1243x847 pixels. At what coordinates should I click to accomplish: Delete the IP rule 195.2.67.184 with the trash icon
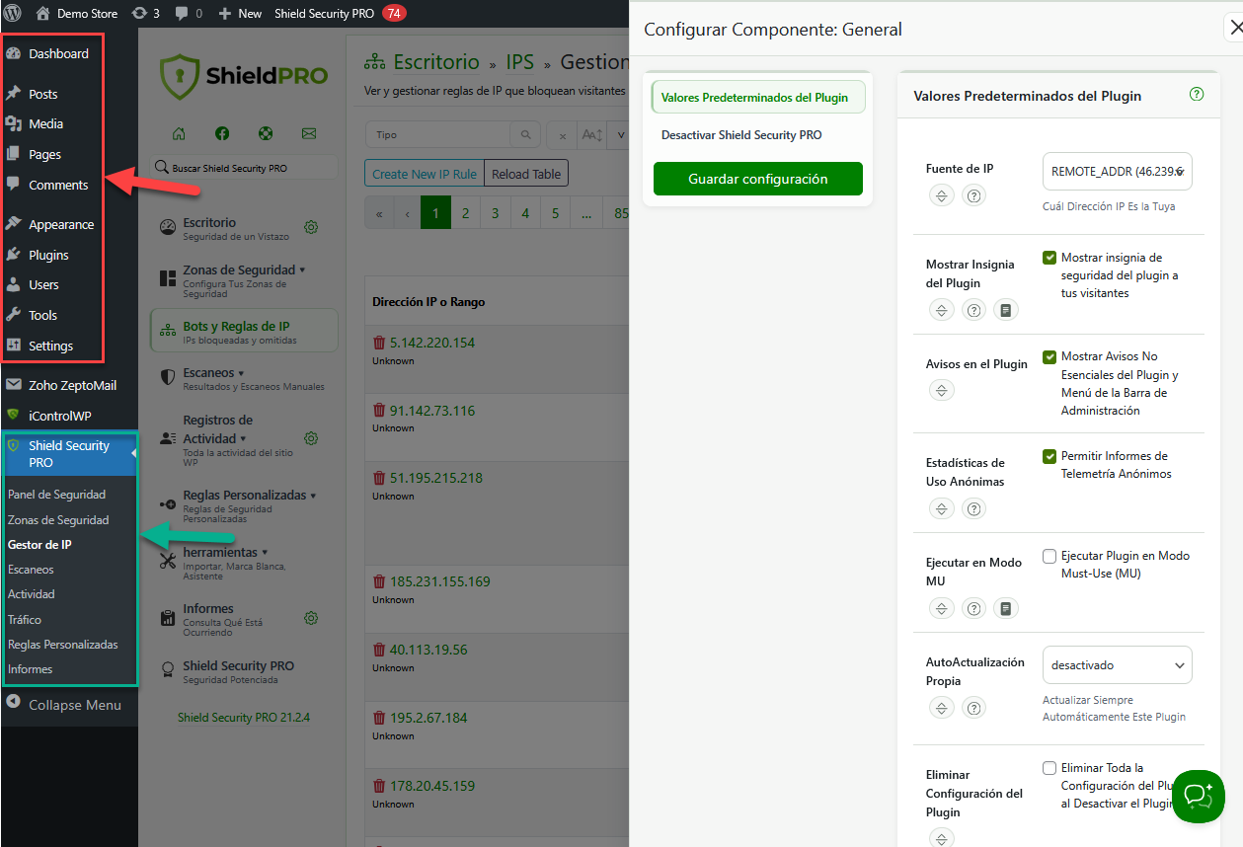pyautogui.click(x=379, y=718)
